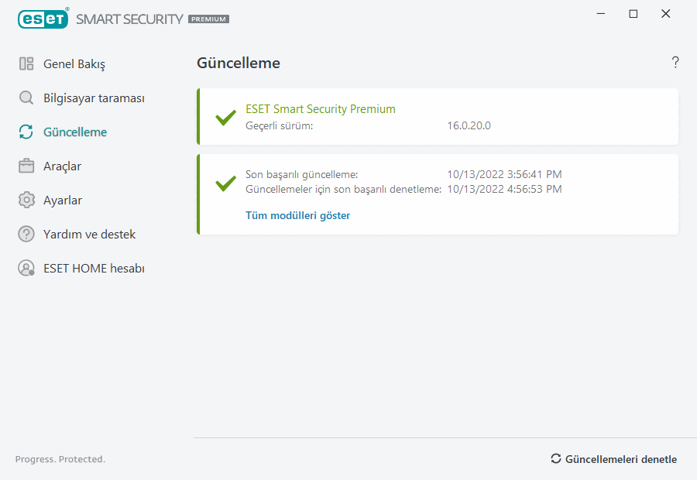The width and height of the screenshot is (697, 480).
Task: Select Ayarlar in the sidebar
Action: pyautogui.click(x=63, y=201)
